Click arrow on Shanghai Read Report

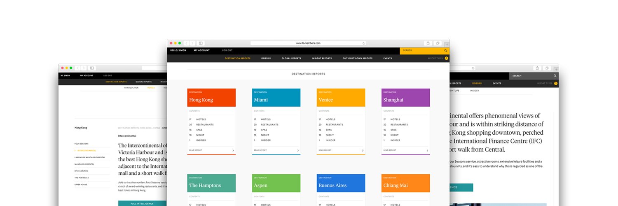tap(427, 150)
